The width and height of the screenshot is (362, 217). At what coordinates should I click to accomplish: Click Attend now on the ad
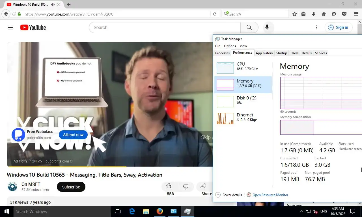73,135
